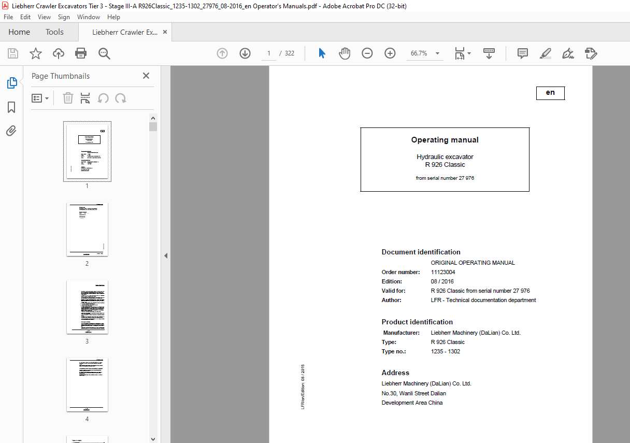Zoom out with the minus icon

coord(367,53)
